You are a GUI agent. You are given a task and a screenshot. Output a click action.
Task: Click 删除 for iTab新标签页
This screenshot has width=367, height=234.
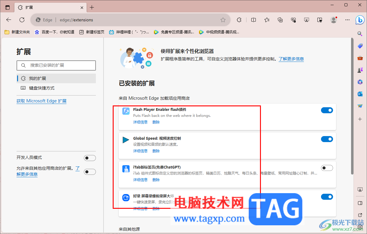pyautogui.click(x=156, y=180)
